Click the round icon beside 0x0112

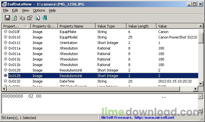click(6, 42)
